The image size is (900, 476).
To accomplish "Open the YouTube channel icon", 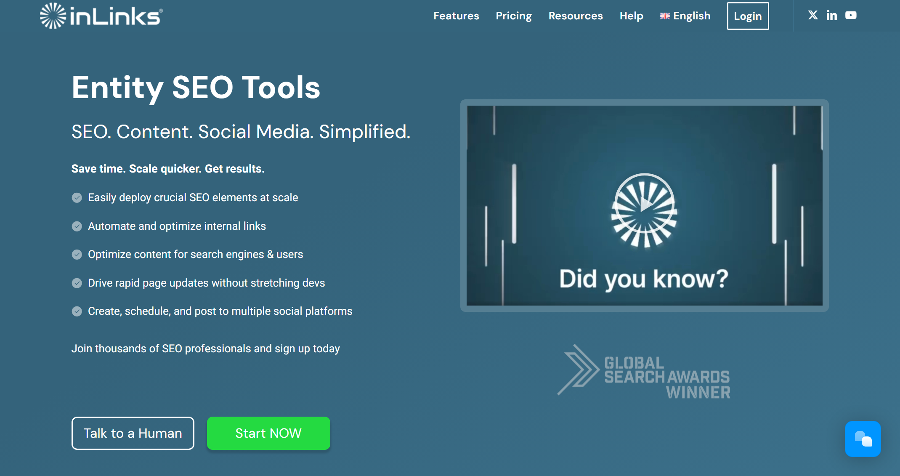I will [x=851, y=16].
